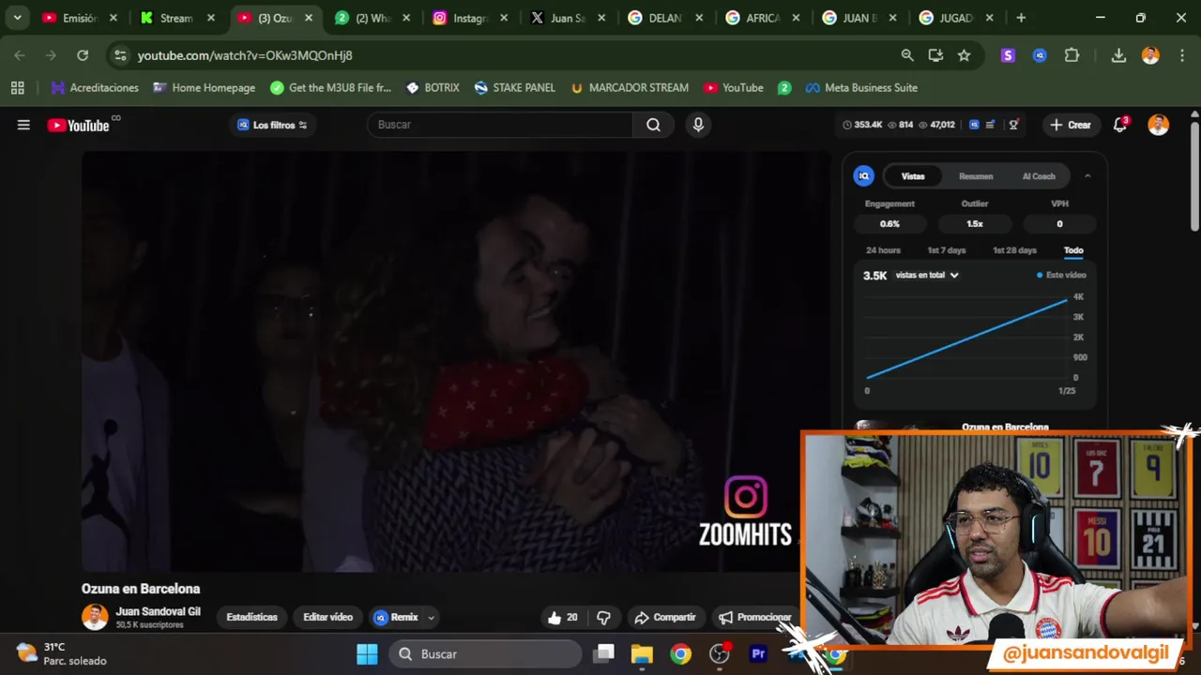Switch to the Instagram browser tab
1201x675 pixels.
(469, 18)
